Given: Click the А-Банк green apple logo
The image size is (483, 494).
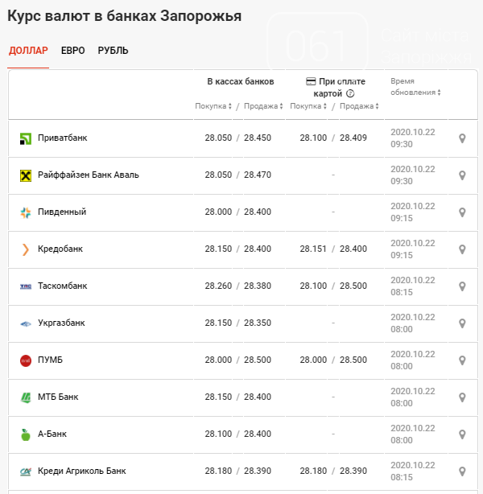Looking at the screenshot, I should pos(25,434).
